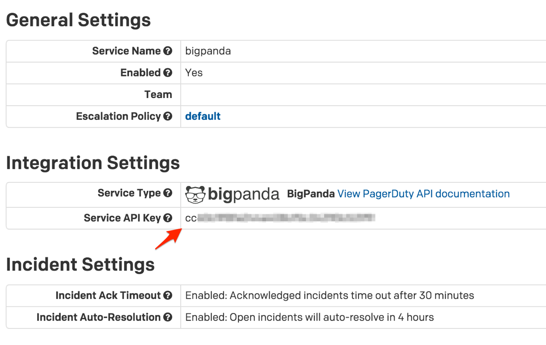
Task: Click the acknowledged incidents timeout text
Action: pyautogui.click(x=330, y=295)
